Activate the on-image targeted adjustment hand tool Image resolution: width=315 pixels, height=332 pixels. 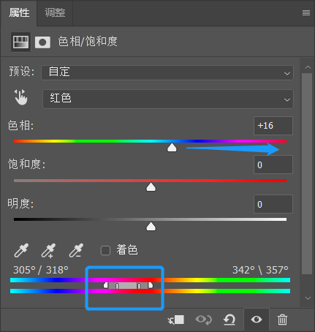coord(20,97)
